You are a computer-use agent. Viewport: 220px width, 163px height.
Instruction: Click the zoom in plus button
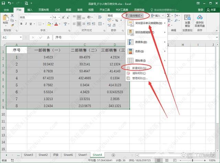click(x=205, y=160)
